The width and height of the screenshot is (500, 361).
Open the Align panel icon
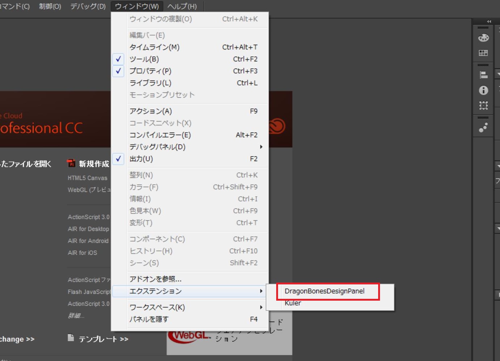click(x=483, y=75)
